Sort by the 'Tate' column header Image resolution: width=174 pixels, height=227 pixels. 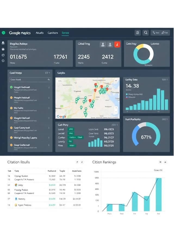click(x=17, y=171)
